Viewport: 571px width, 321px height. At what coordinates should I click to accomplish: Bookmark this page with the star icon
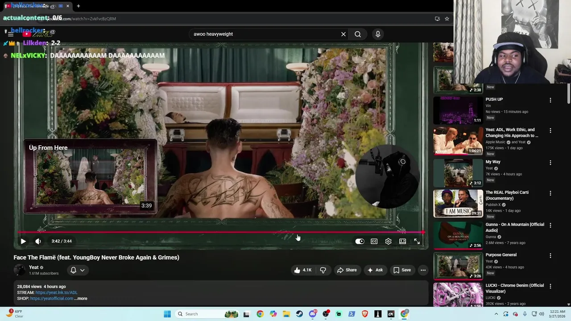tap(447, 19)
